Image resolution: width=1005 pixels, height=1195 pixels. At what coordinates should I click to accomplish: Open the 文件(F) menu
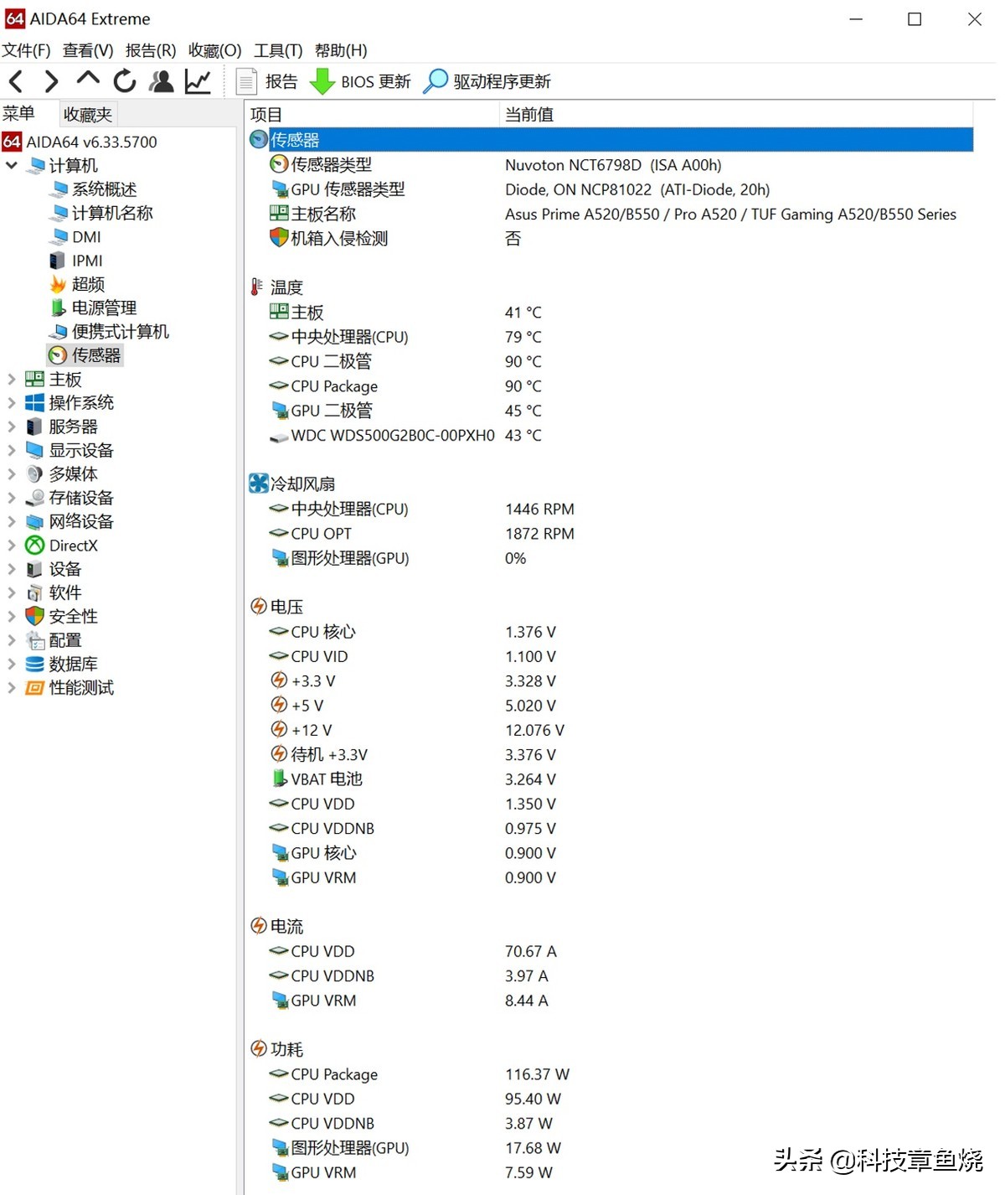26,50
